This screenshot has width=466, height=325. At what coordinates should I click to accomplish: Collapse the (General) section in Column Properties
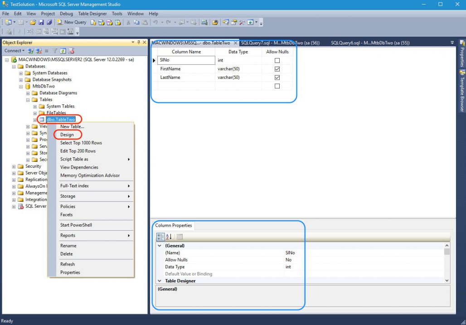click(160, 246)
